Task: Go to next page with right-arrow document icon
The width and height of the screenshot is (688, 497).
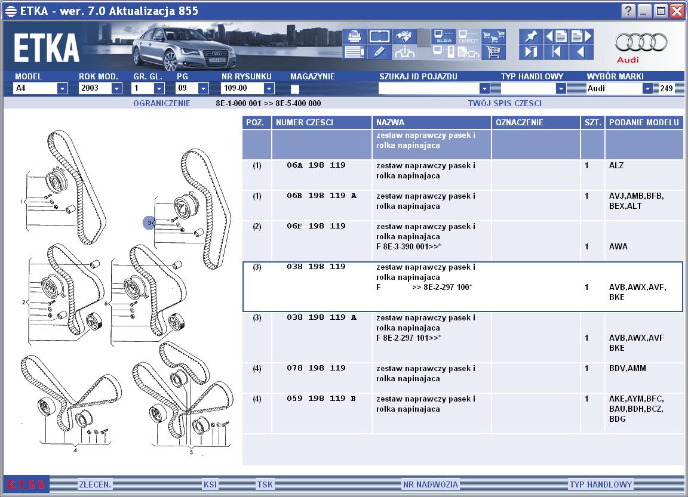Action: (581, 36)
